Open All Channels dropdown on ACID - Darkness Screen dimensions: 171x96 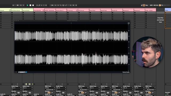pos(50,90)
